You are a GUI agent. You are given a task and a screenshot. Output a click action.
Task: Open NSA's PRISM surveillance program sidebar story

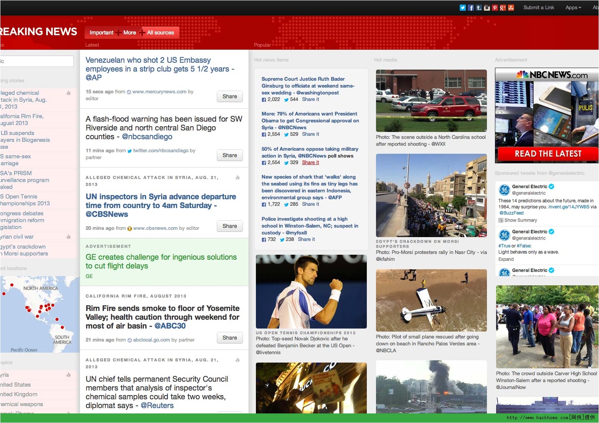24,180
